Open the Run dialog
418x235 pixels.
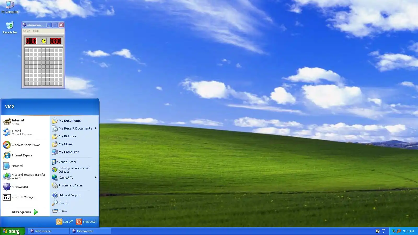tap(74, 211)
